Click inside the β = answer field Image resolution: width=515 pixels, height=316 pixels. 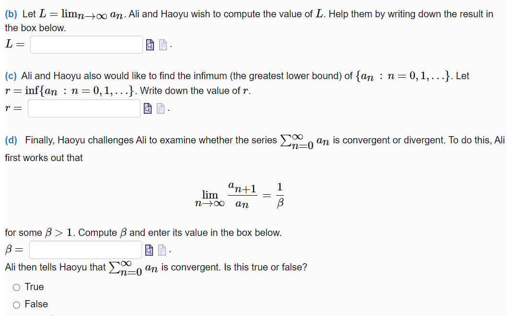click(85, 250)
